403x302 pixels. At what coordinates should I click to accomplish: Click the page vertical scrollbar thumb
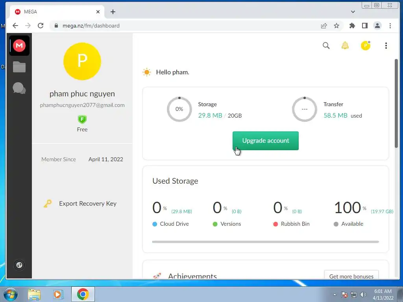tap(396, 103)
